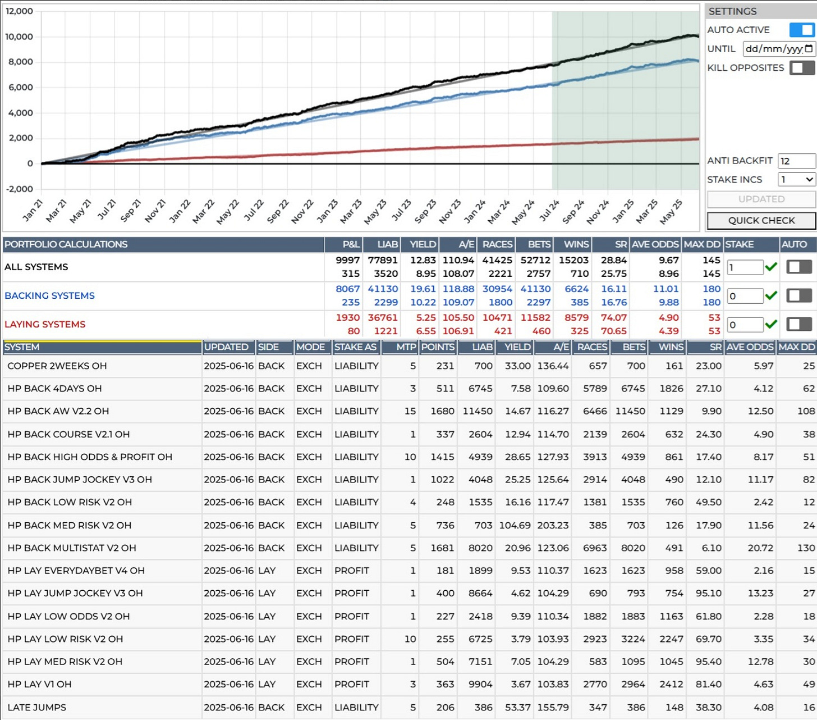
Task: Click the MAX DD header in portfolio calculations
Action: [x=703, y=244]
